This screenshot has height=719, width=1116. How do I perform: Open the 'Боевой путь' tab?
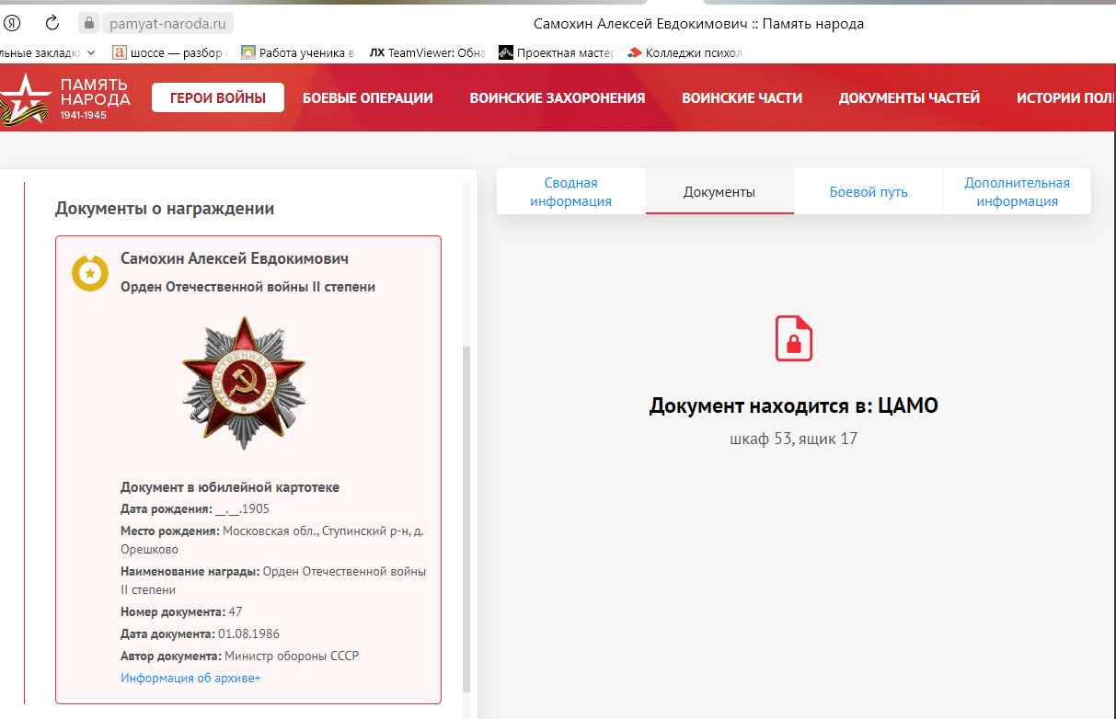pos(868,192)
